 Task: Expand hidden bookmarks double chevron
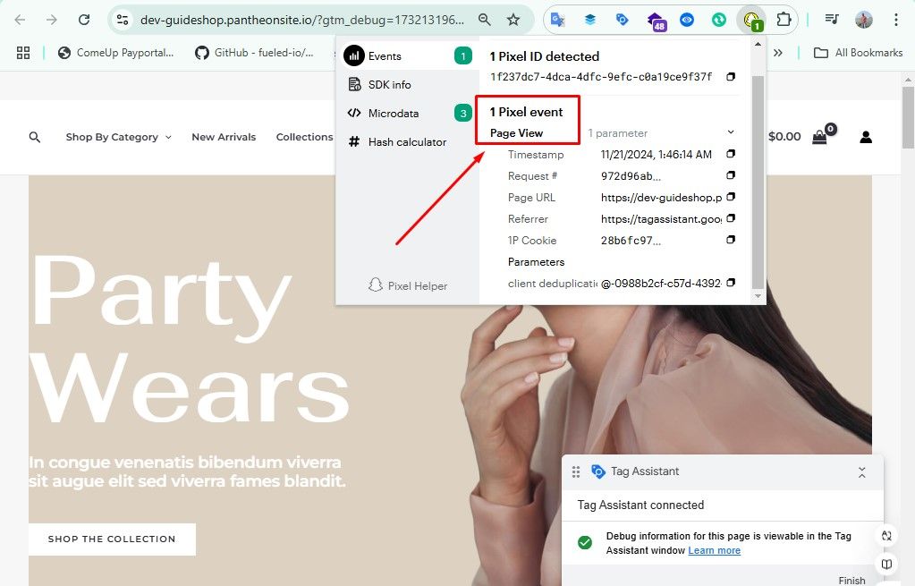pos(778,53)
